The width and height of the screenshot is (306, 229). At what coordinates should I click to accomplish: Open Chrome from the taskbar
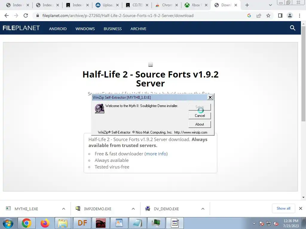27,223
